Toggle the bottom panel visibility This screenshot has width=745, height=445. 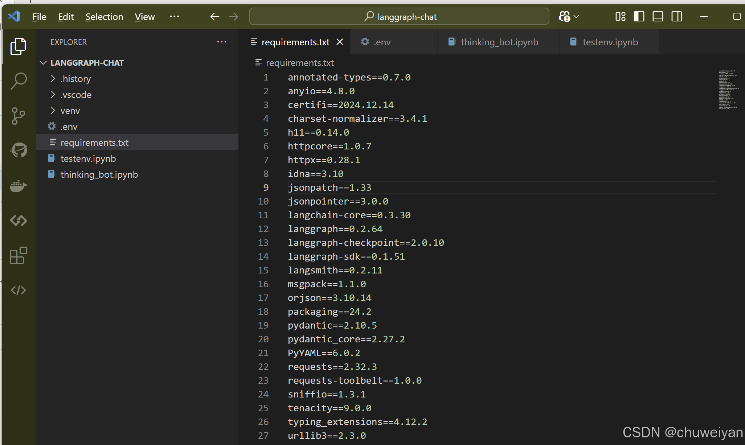[x=658, y=16]
